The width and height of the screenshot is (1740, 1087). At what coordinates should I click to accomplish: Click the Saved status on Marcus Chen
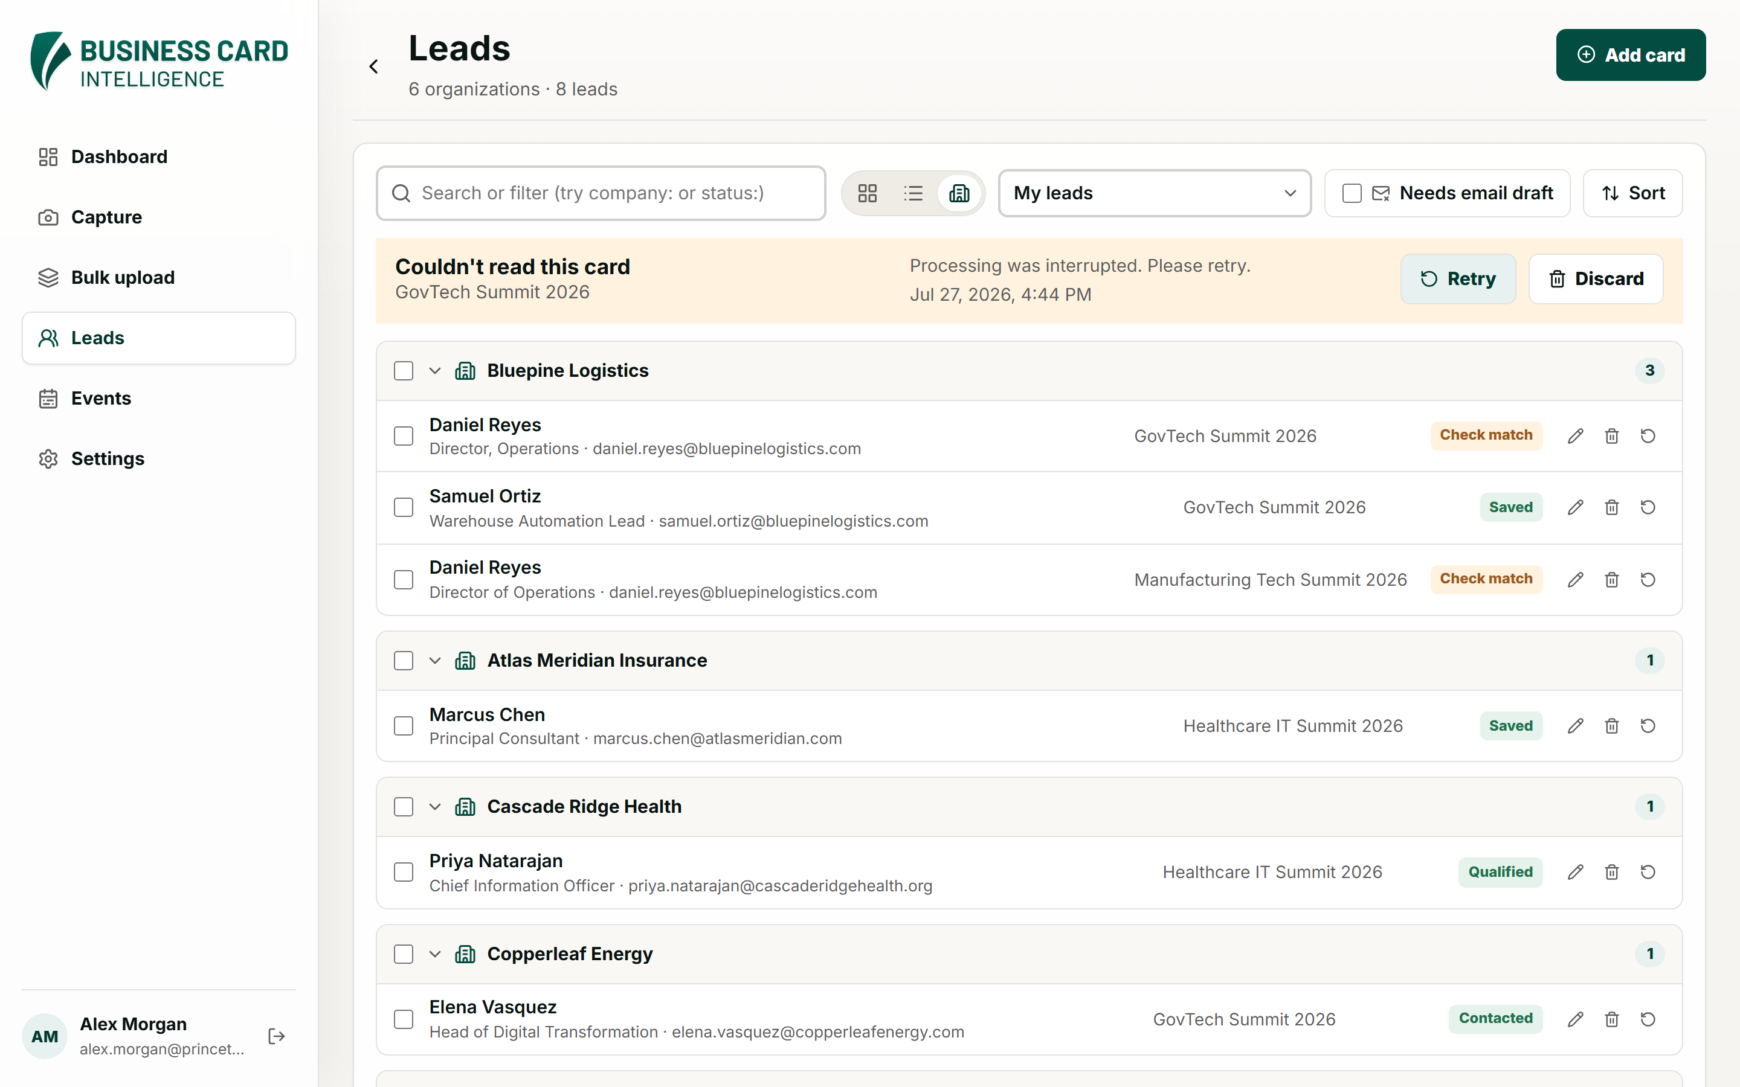(x=1510, y=726)
